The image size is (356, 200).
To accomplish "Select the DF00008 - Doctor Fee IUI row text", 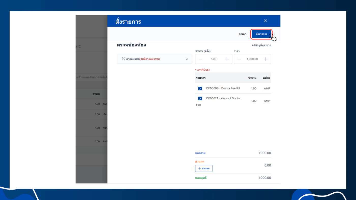I will [x=223, y=88].
